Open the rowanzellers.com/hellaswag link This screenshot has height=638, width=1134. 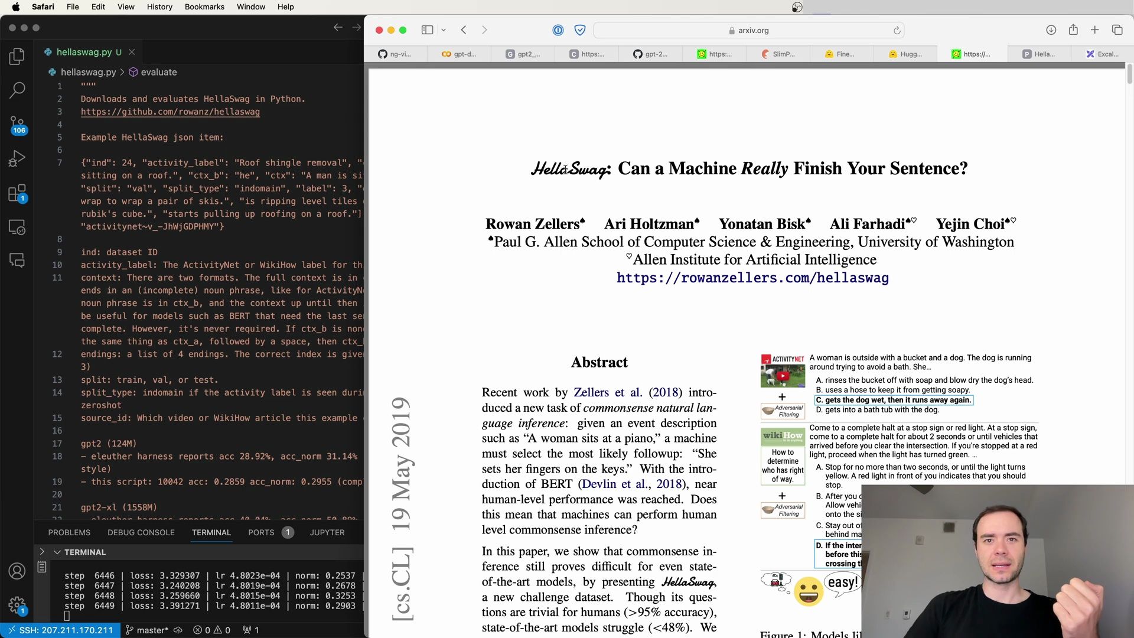point(752,278)
